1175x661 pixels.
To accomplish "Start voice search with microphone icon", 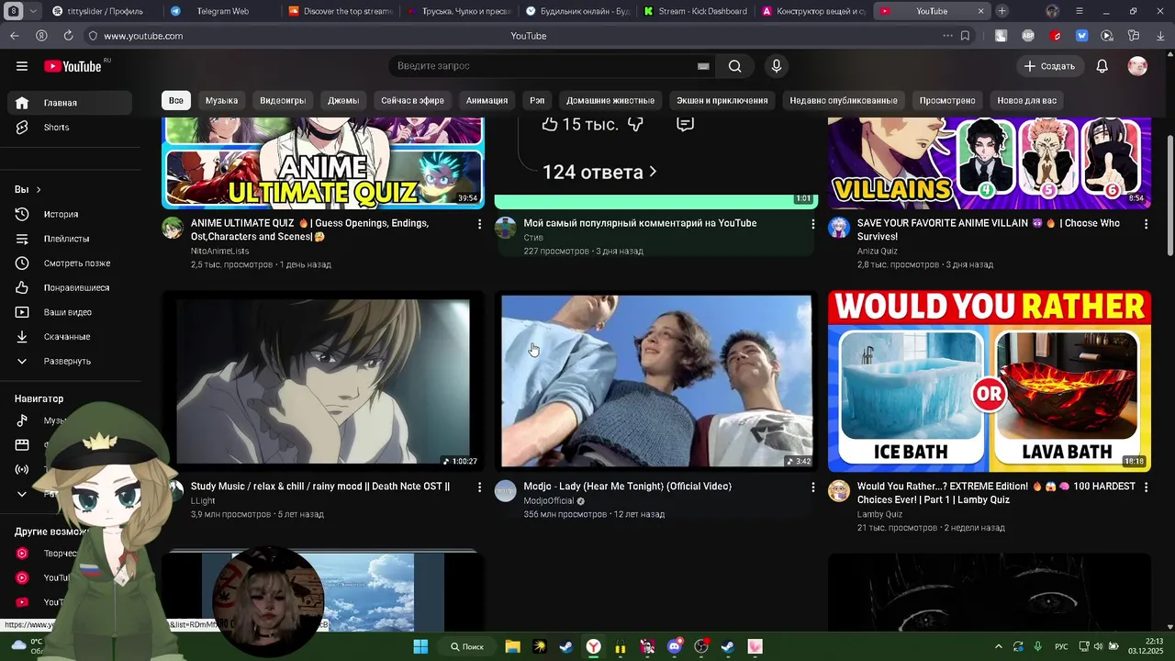I will click(x=777, y=66).
